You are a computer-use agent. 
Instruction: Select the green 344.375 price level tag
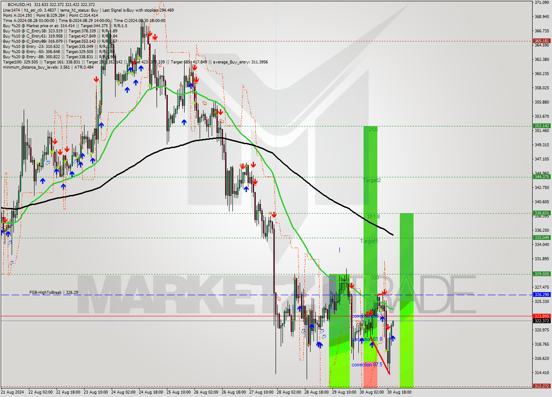tap(542, 176)
